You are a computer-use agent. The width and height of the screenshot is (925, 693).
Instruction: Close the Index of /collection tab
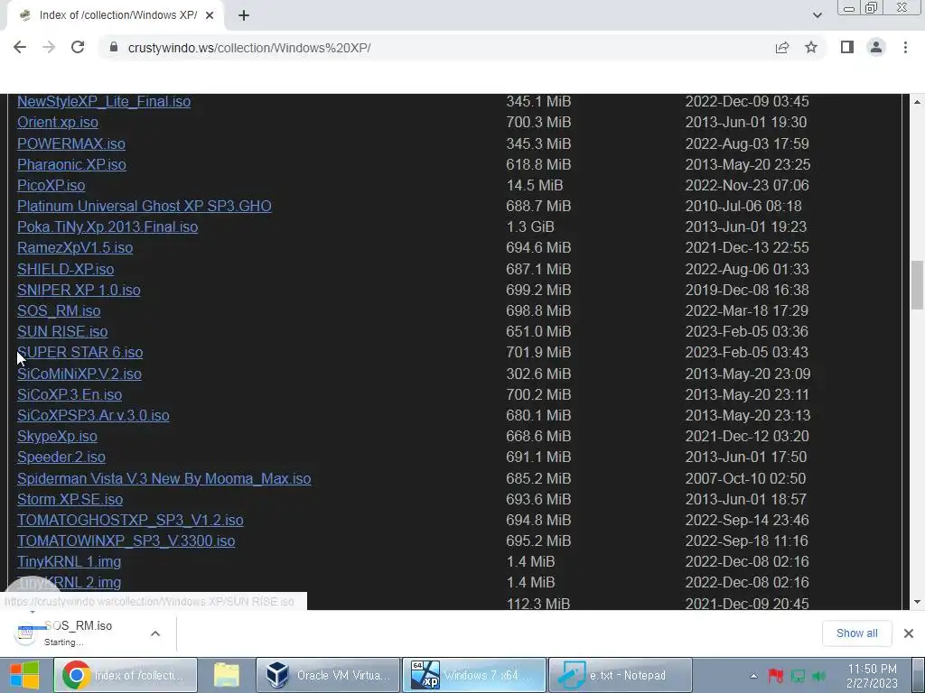coord(210,16)
